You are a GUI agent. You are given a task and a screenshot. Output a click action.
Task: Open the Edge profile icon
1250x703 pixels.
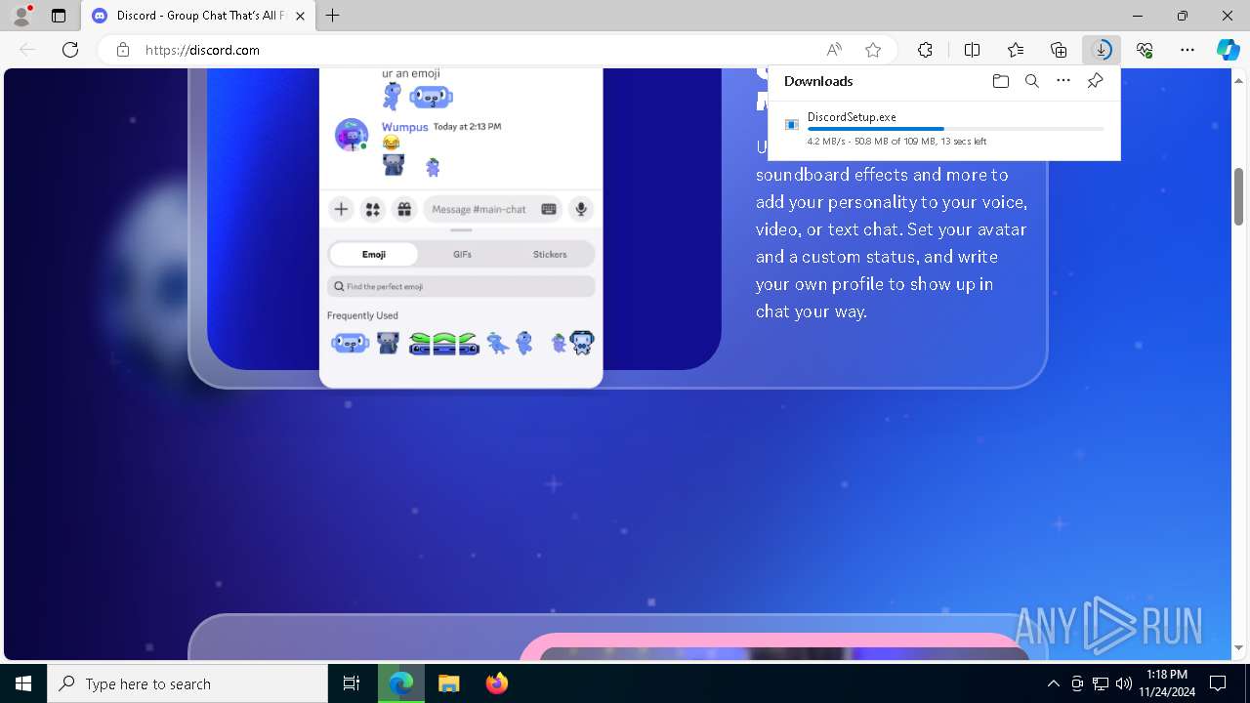(x=21, y=16)
